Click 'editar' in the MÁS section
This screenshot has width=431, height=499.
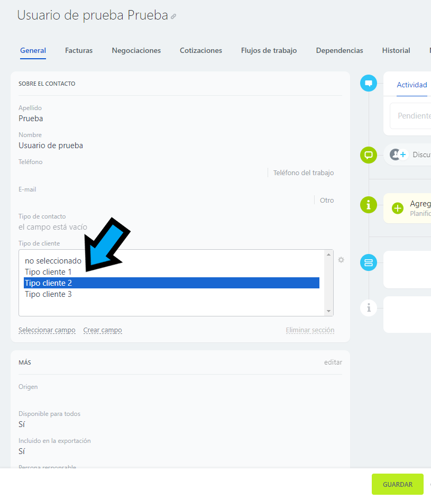[333, 362]
